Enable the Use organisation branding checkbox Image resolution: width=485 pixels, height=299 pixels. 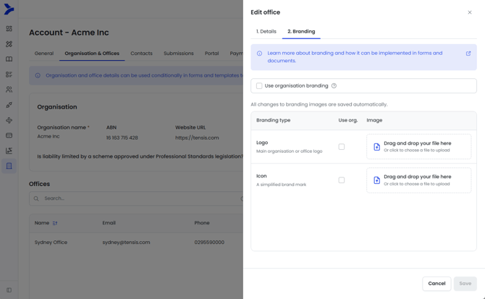tap(259, 86)
